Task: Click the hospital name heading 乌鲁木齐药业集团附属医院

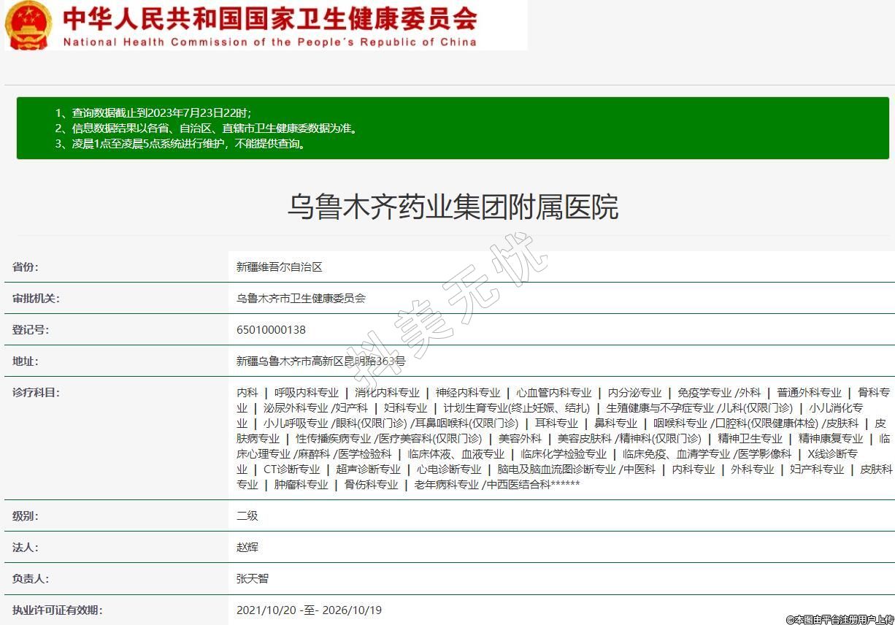Action: pos(453,207)
